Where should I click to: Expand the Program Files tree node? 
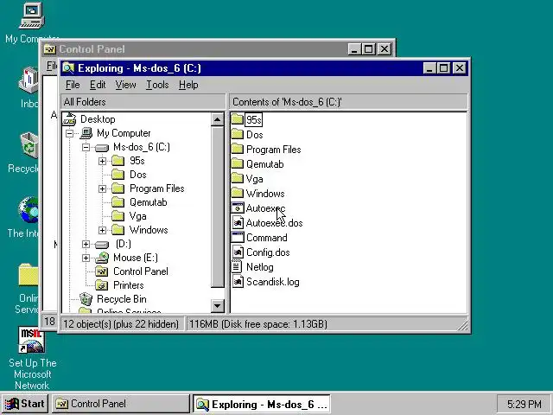[x=102, y=188]
